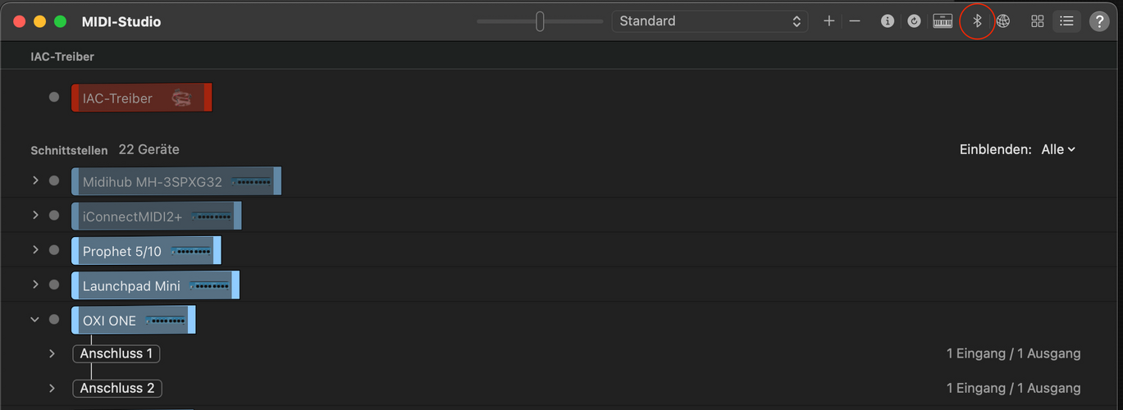Click the rescan MIDI refresh icon
1123x410 pixels.
coord(914,21)
